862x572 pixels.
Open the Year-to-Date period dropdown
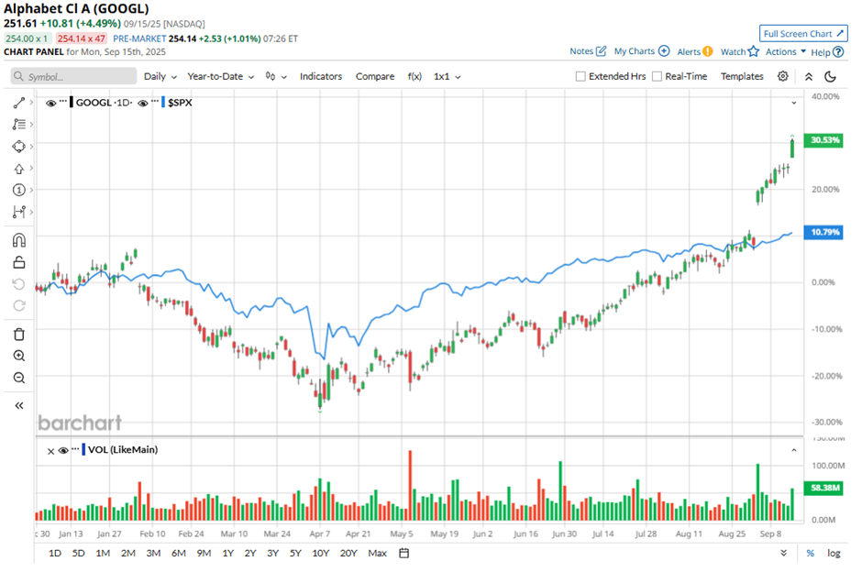point(220,76)
